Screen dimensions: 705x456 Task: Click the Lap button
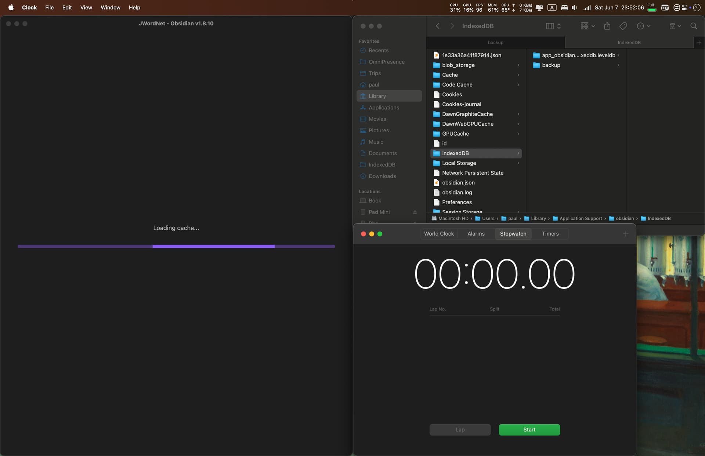(x=460, y=430)
